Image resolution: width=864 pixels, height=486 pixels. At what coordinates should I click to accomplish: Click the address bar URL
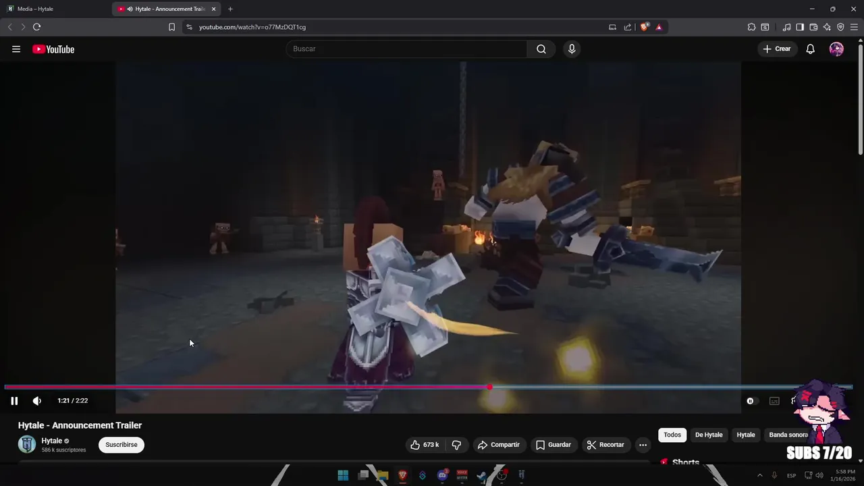[252, 27]
